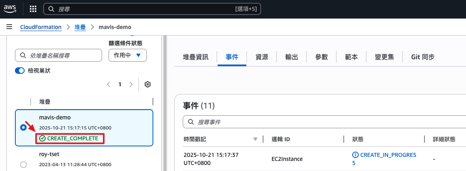Open stack list settings gear

(147, 84)
